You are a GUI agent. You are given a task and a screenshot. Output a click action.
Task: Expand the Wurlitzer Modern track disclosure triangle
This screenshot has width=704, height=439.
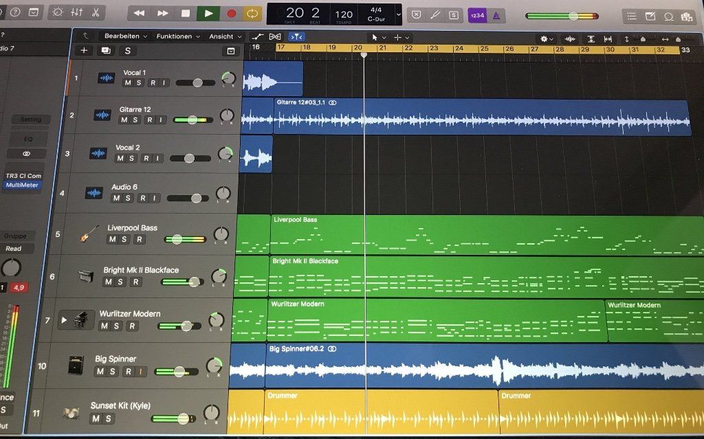pyautogui.click(x=65, y=320)
